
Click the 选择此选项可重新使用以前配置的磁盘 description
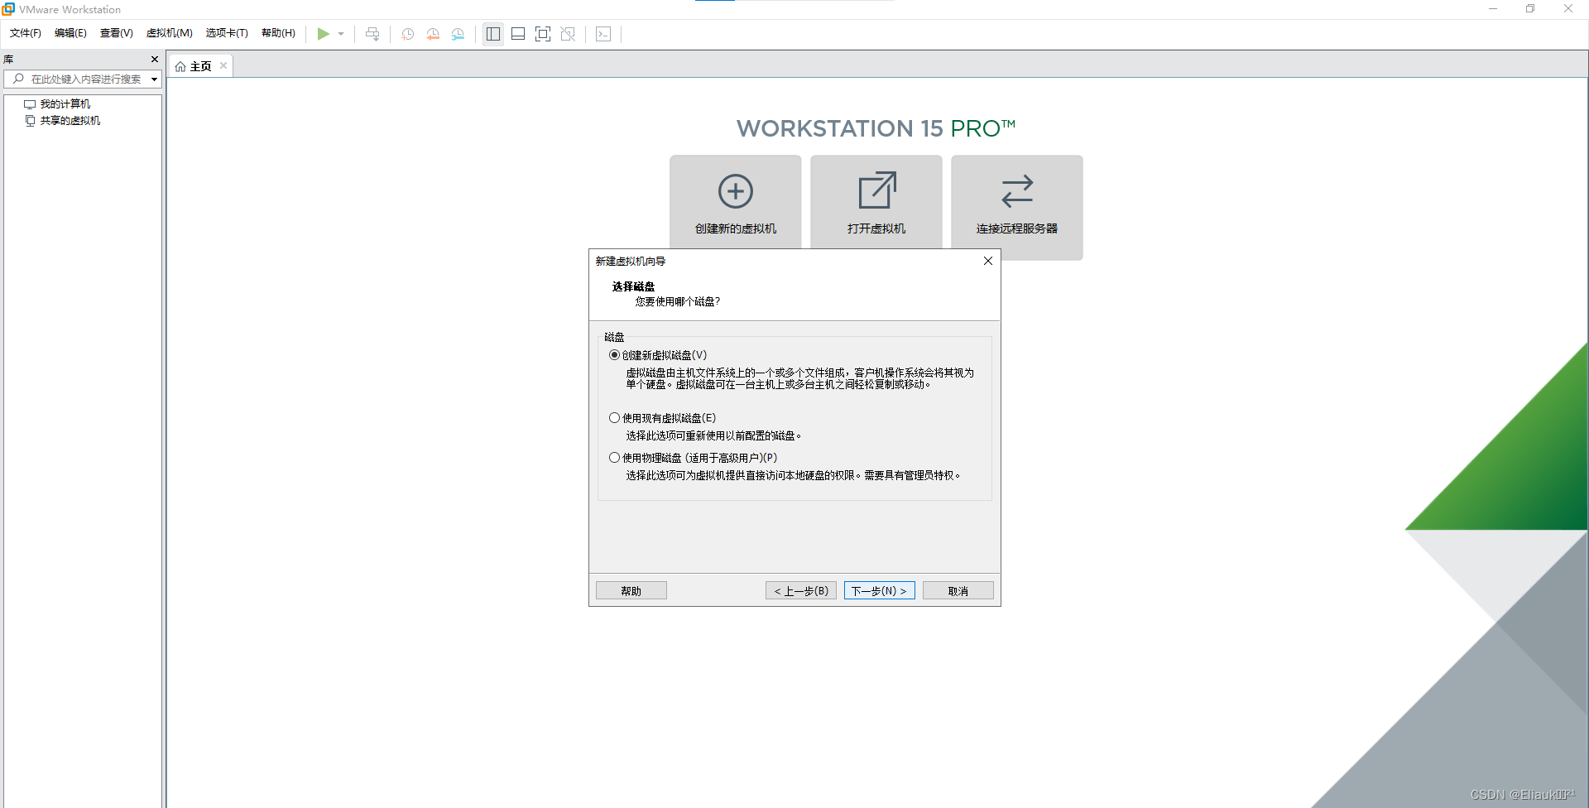pyautogui.click(x=713, y=435)
